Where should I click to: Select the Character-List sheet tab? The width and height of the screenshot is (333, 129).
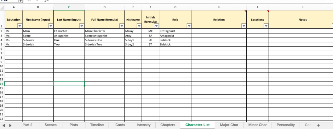point(198,125)
